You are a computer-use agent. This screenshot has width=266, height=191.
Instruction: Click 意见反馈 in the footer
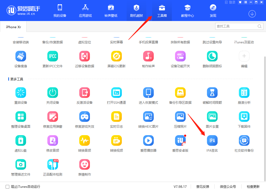pos(202,187)
